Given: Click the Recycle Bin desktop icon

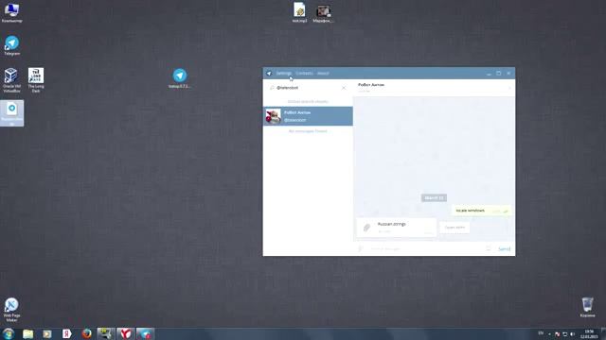Looking at the screenshot, I should pyautogui.click(x=587, y=307).
